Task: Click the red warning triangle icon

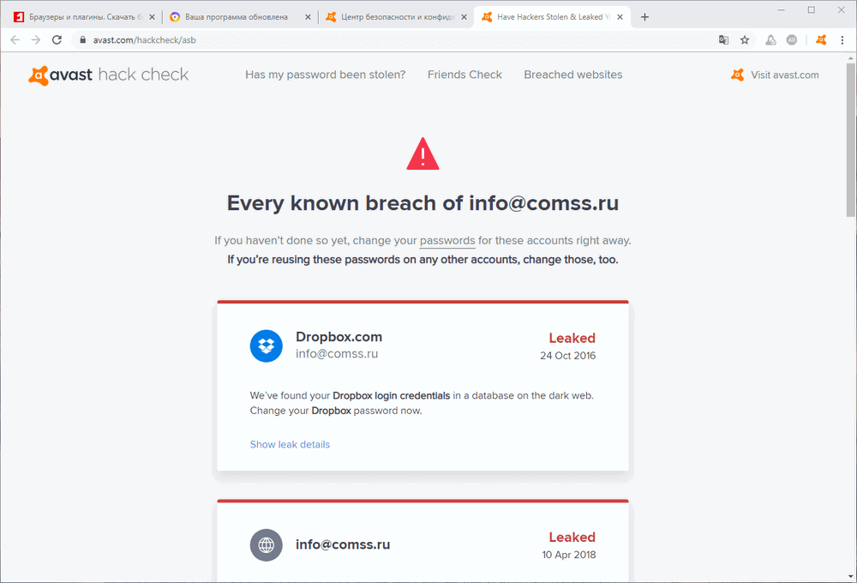Action: point(422,153)
